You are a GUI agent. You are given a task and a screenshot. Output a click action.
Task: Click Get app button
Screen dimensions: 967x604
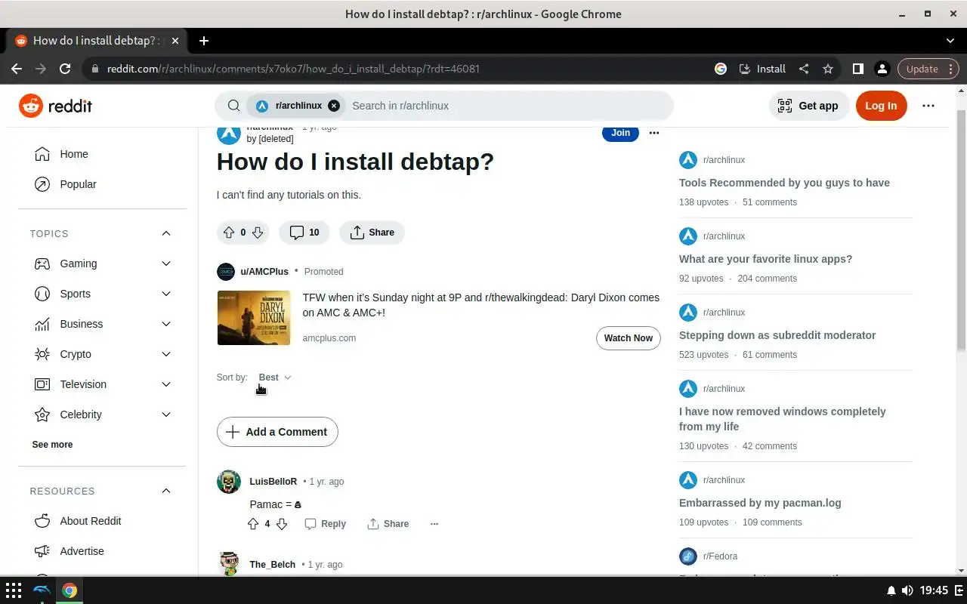pos(808,106)
